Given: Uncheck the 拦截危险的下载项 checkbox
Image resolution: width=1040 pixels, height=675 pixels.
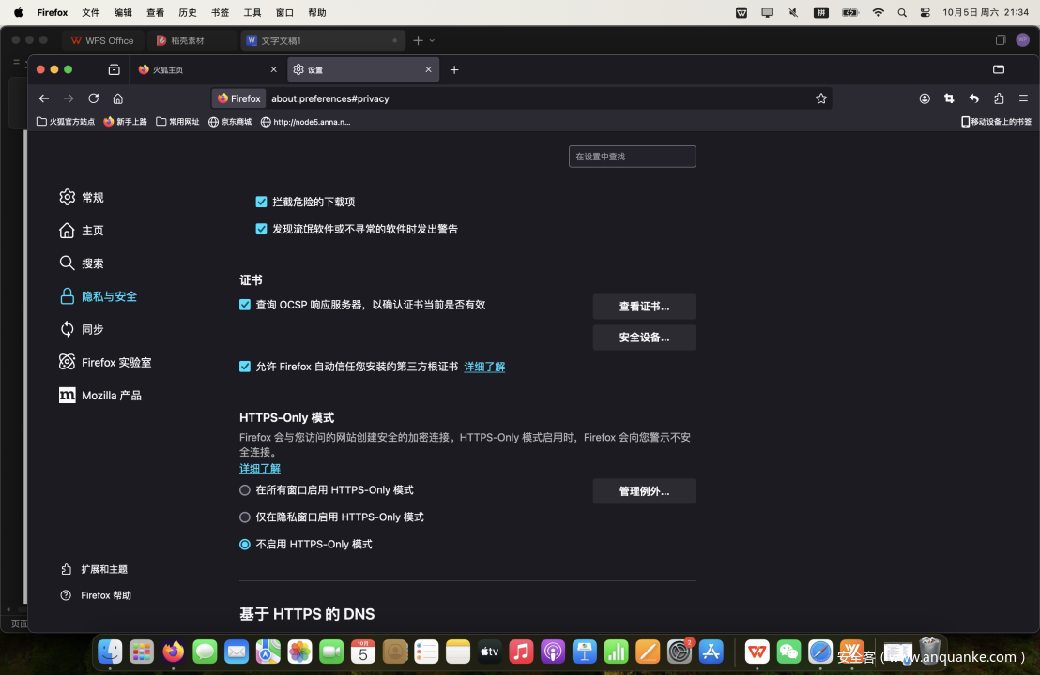Looking at the screenshot, I should pyautogui.click(x=262, y=202).
